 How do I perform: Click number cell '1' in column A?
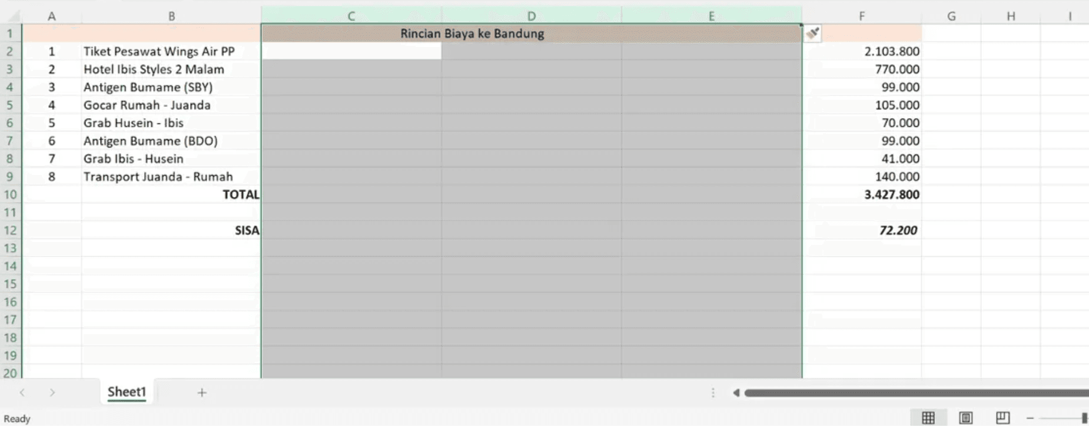tap(52, 51)
